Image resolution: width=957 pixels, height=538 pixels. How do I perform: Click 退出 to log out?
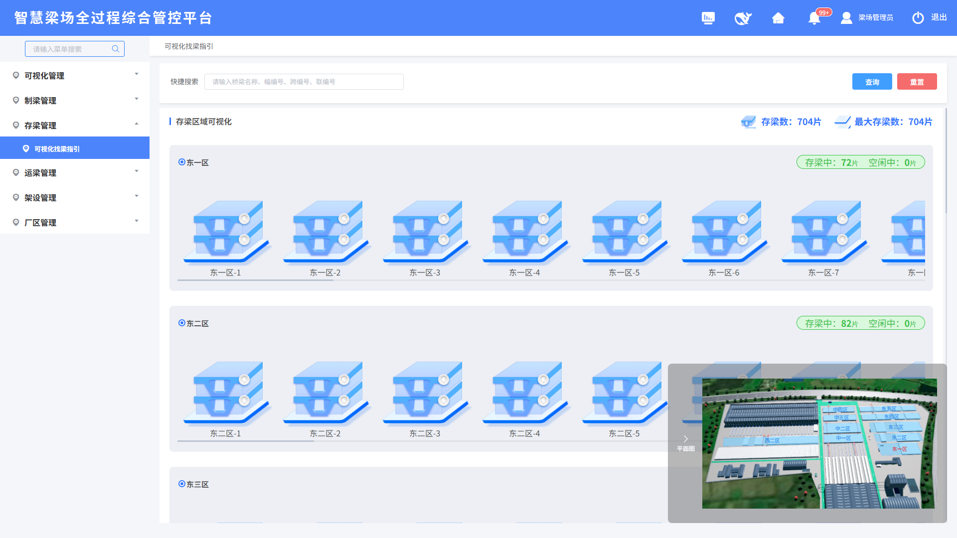point(939,17)
